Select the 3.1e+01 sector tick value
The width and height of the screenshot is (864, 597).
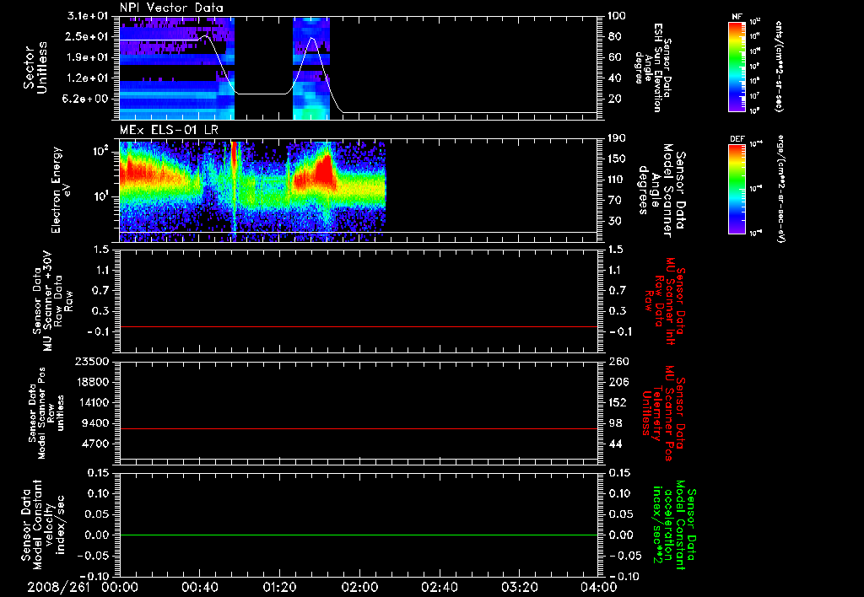coord(88,16)
